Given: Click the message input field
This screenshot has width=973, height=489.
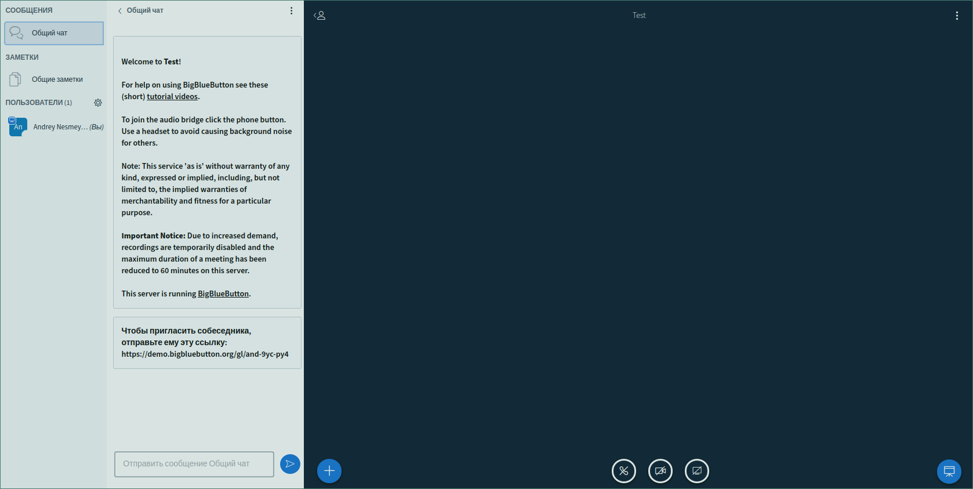Looking at the screenshot, I should (x=194, y=464).
